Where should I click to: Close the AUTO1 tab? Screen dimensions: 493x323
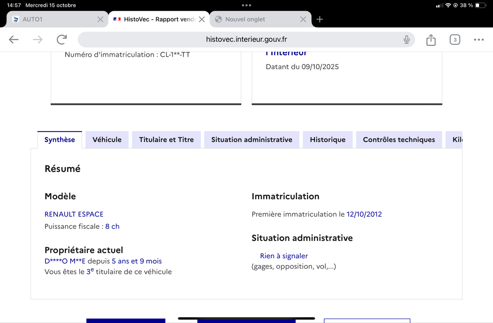click(100, 19)
